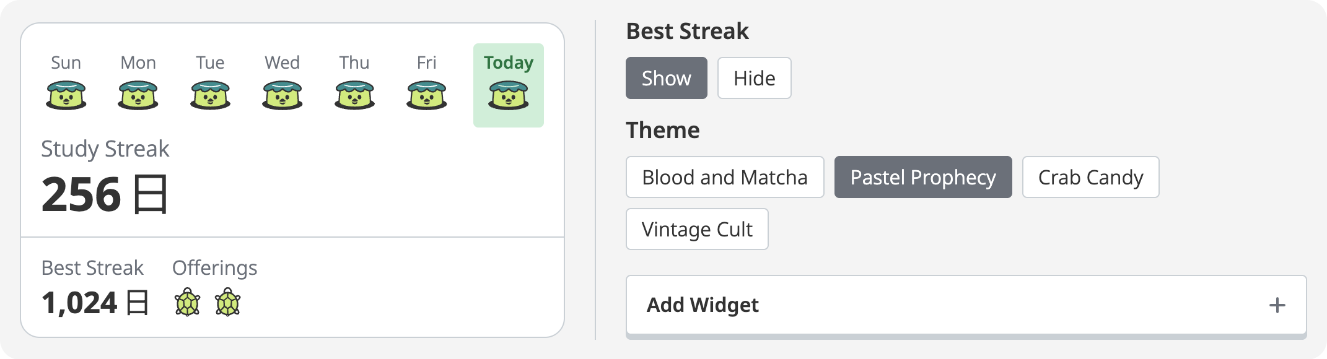This screenshot has width=1327, height=359.
Task: Click Tuesday's streak mascot icon
Action: tap(211, 95)
